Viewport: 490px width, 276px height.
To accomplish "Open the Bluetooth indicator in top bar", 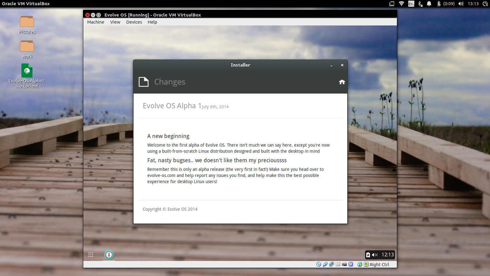I will [420, 4].
